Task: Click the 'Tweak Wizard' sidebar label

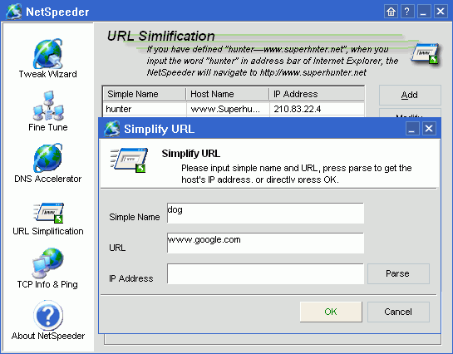Action: pyautogui.click(x=48, y=74)
